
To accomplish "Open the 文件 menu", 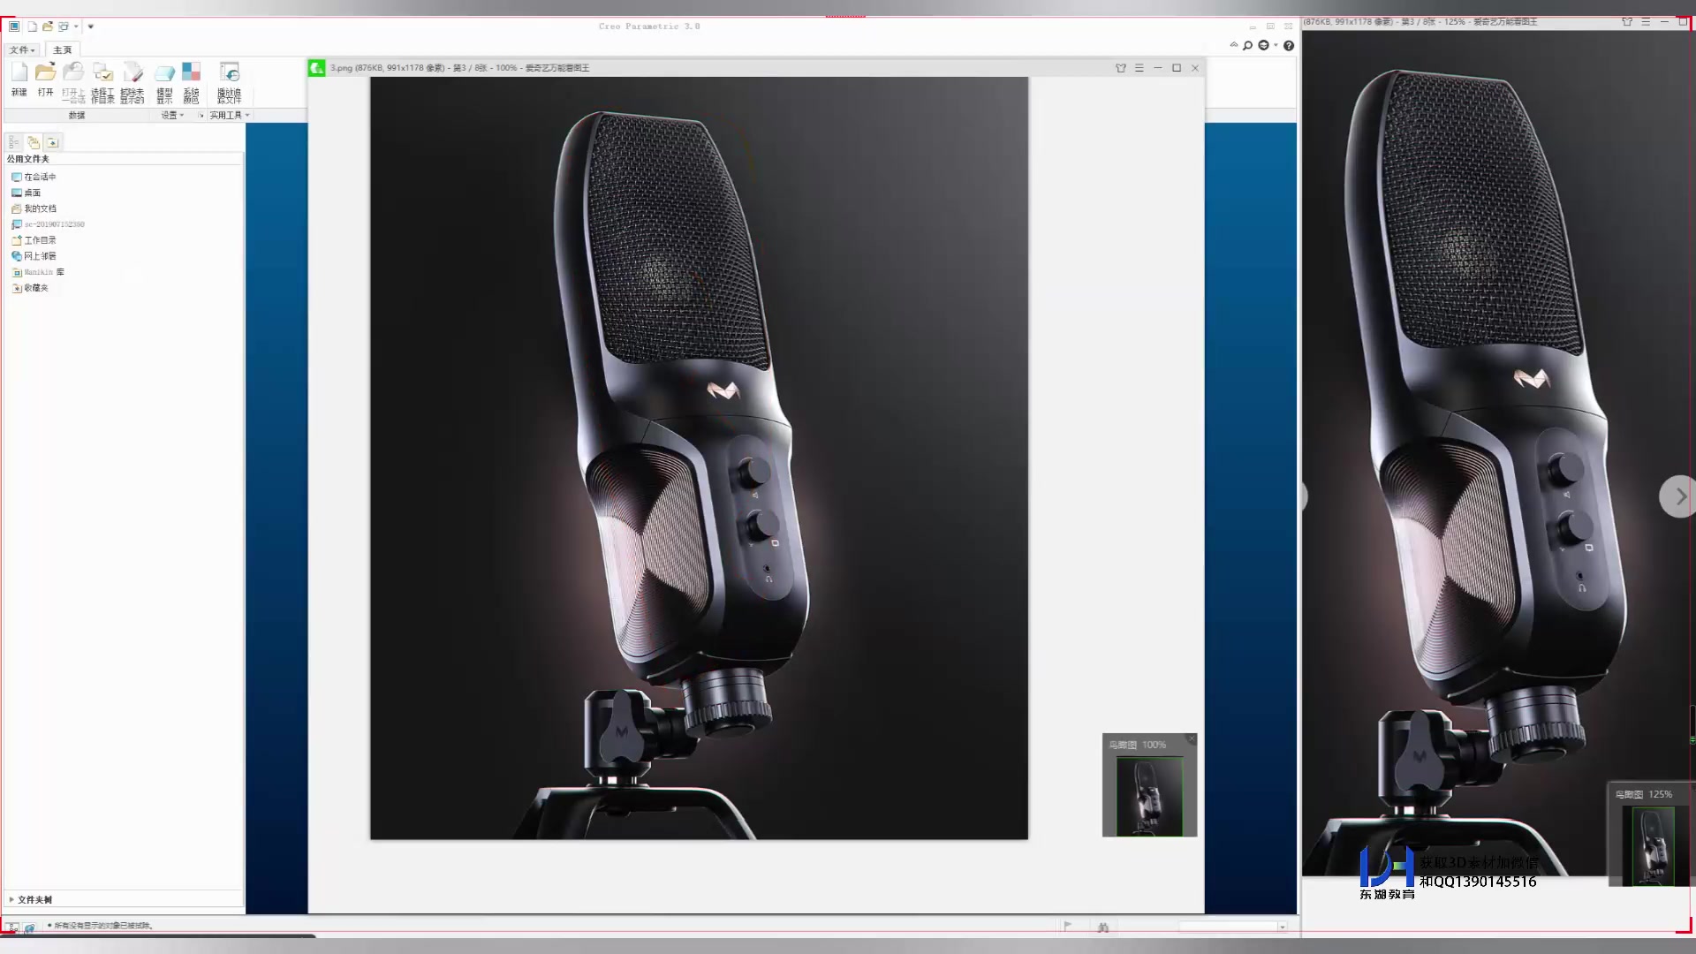I will coord(22,50).
